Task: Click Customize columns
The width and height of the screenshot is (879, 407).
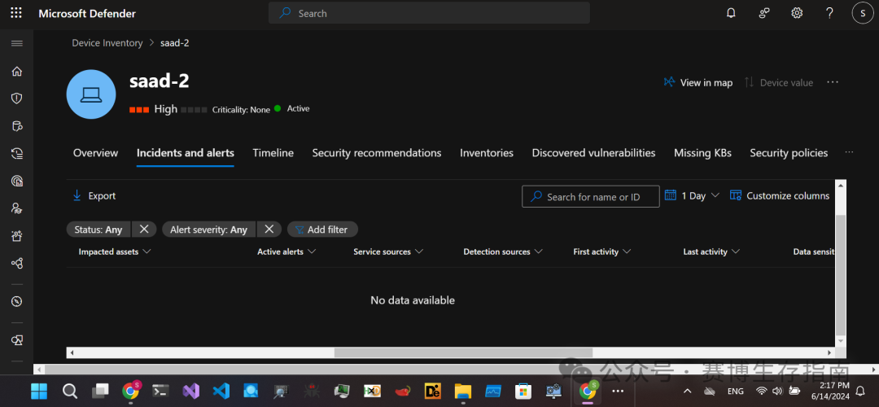Action: (x=780, y=195)
